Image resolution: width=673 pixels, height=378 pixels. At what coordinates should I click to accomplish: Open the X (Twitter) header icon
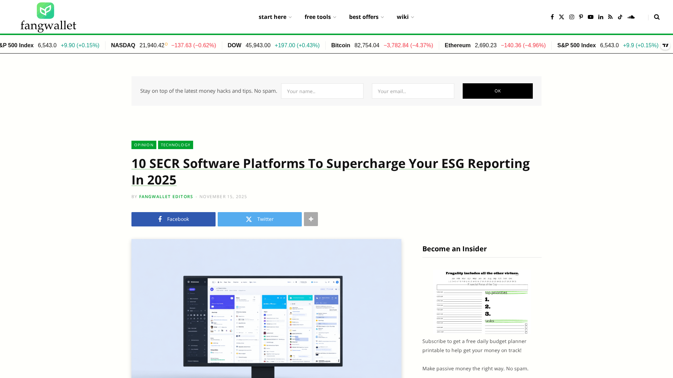point(562,17)
